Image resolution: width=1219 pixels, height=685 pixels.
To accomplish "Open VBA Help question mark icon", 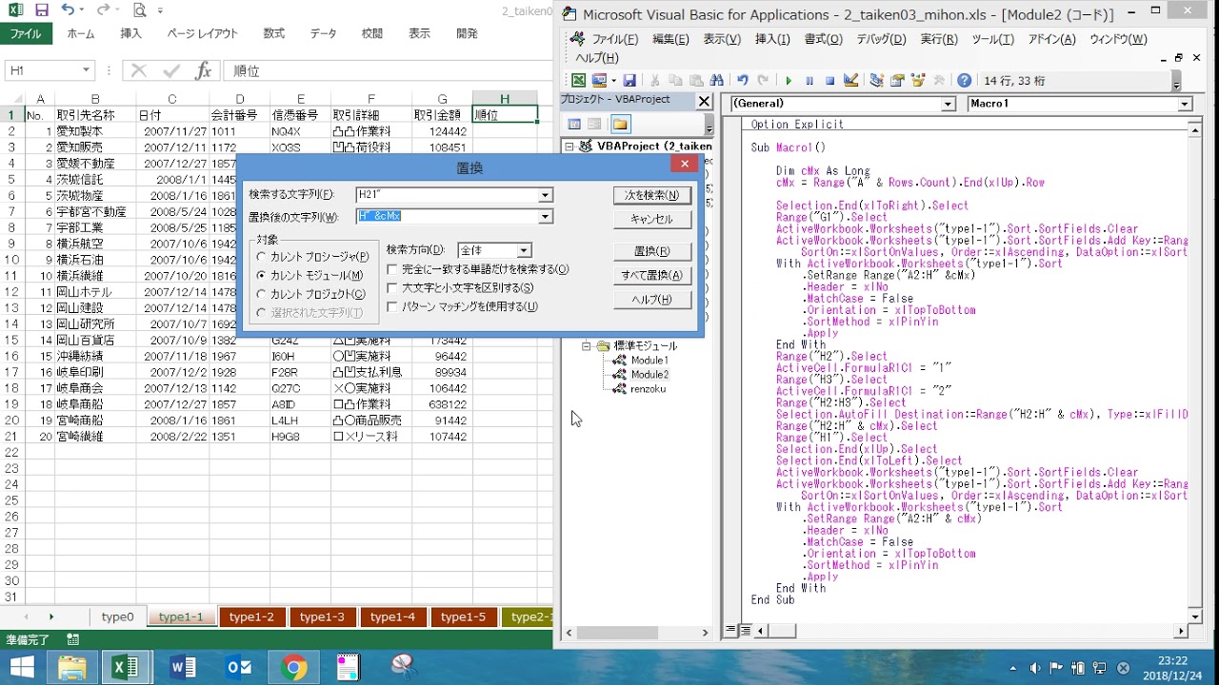I will click(964, 81).
